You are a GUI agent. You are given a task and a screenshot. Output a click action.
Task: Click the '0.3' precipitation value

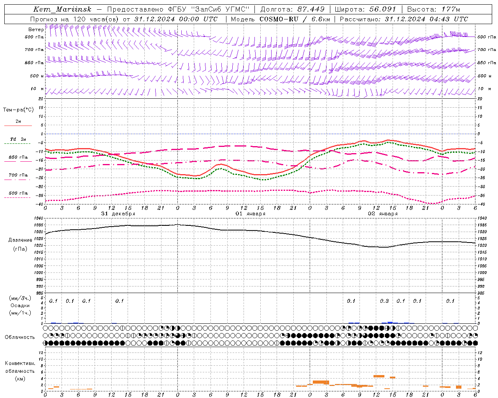[x=384, y=301]
